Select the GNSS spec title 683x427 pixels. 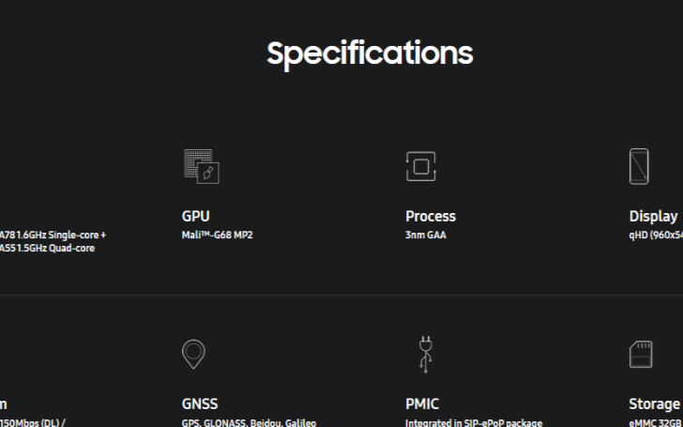tap(200, 404)
